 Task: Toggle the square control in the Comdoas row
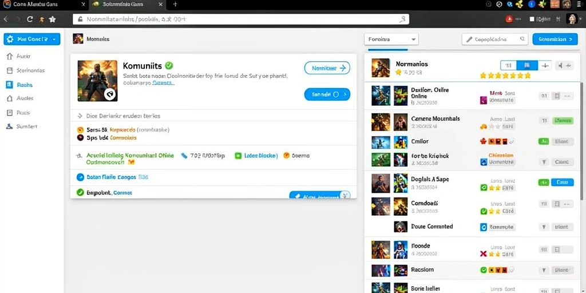coord(557,204)
